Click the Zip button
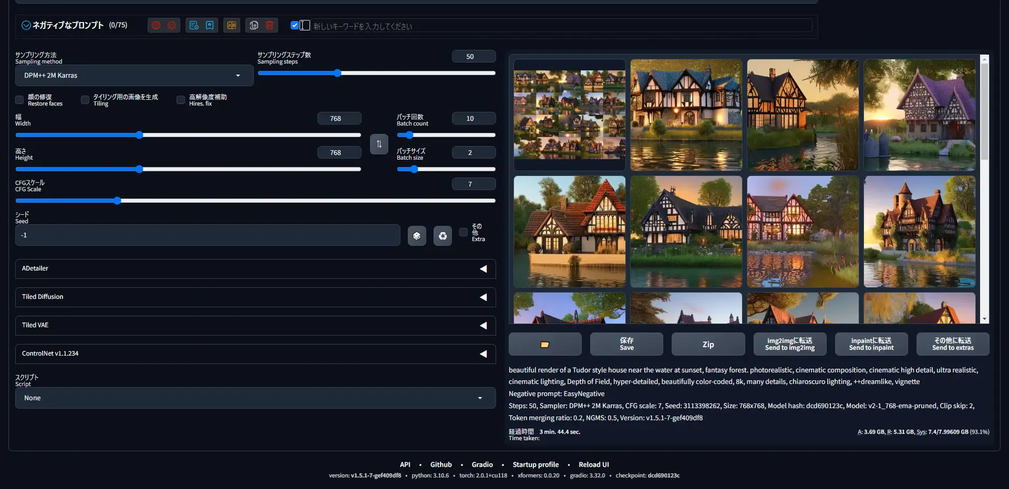The width and height of the screenshot is (1009, 489). pyautogui.click(x=708, y=345)
